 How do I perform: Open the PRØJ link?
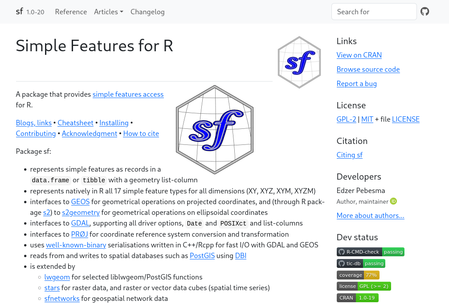click(80, 234)
